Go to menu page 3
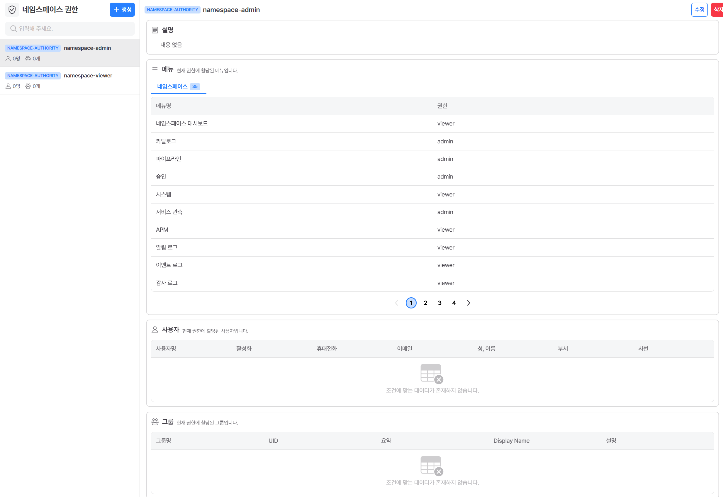Viewport: 723px width, 497px height. tap(440, 303)
